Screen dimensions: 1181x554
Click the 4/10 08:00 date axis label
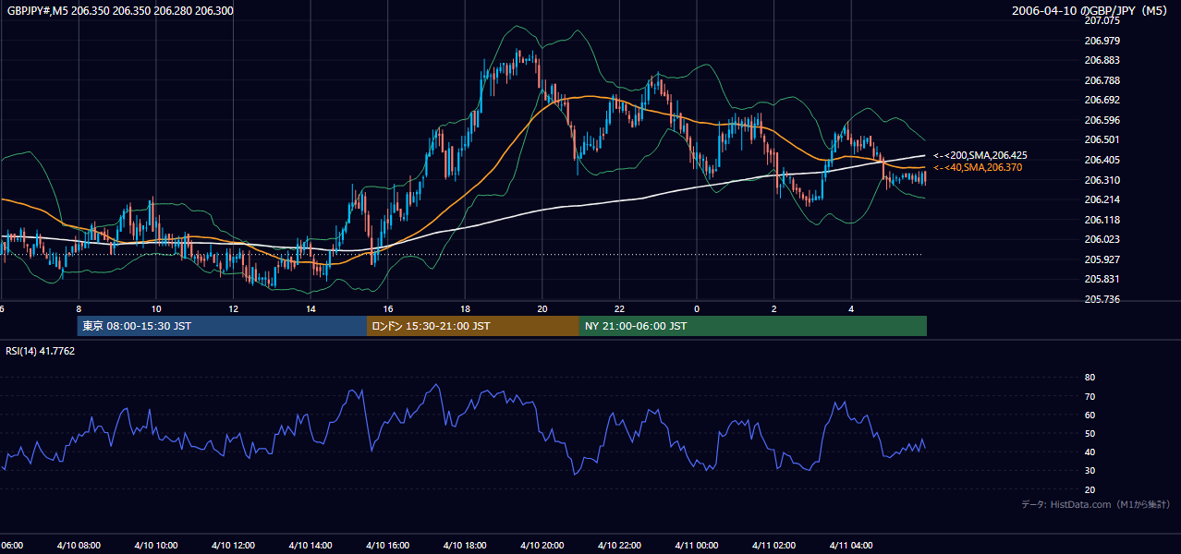[79, 546]
